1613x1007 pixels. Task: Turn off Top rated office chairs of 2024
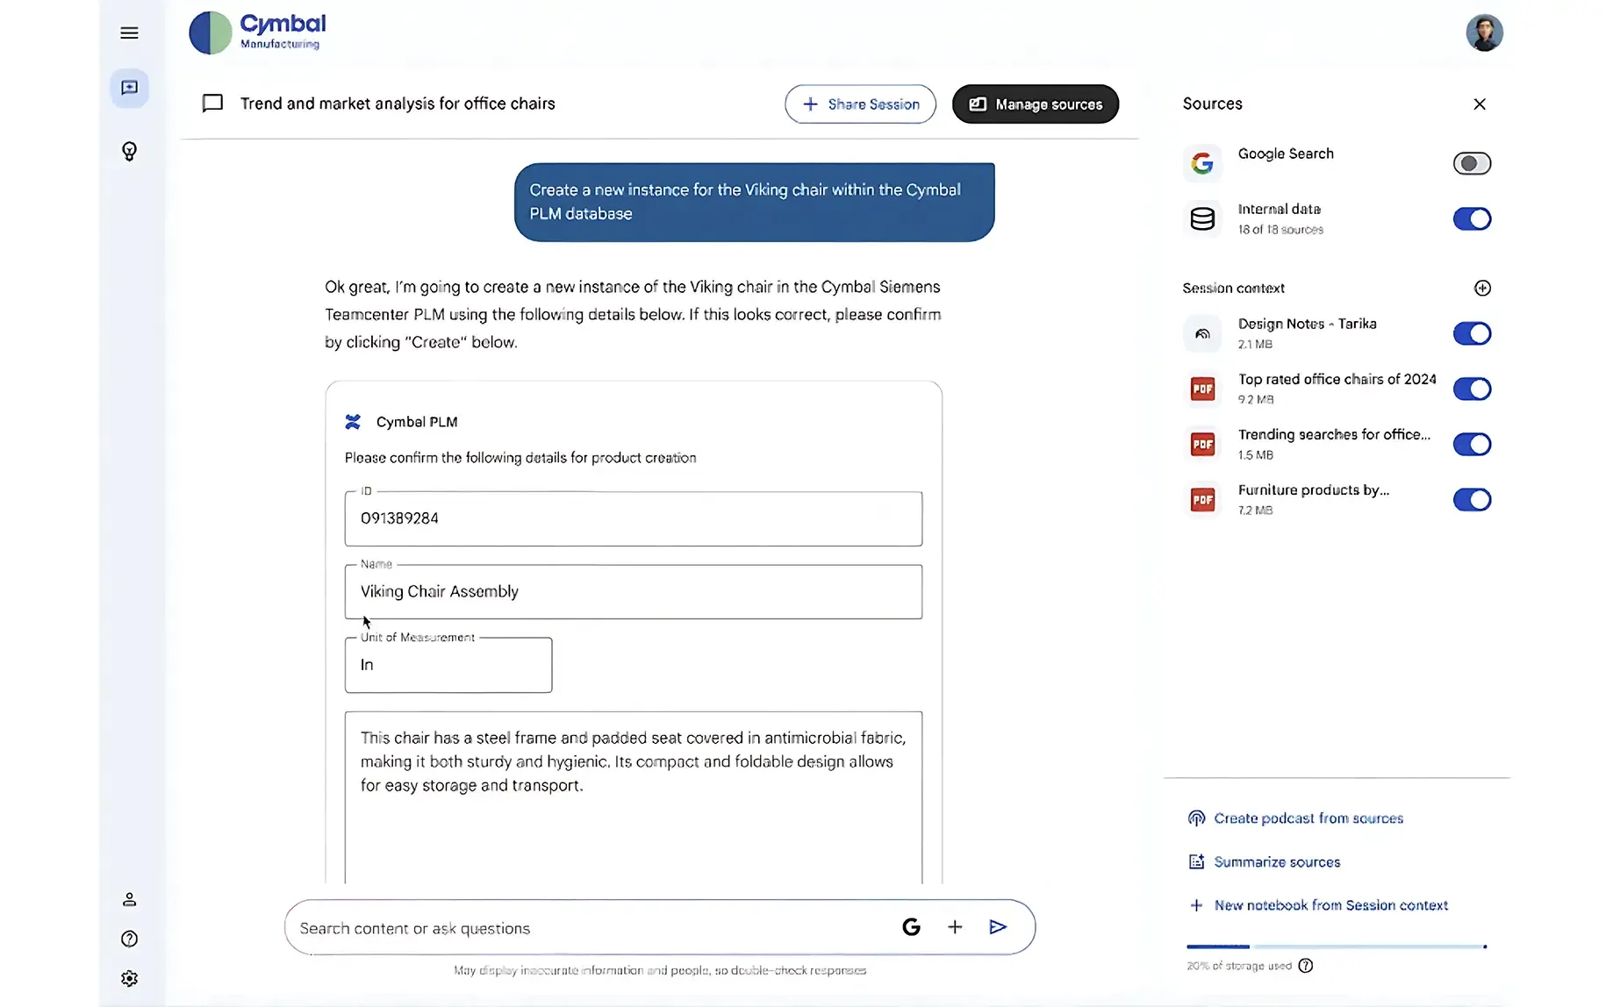click(x=1472, y=389)
